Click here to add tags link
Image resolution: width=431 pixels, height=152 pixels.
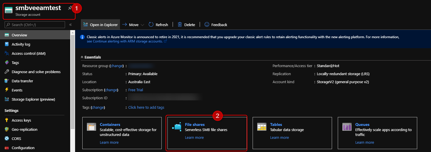click(x=146, y=107)
